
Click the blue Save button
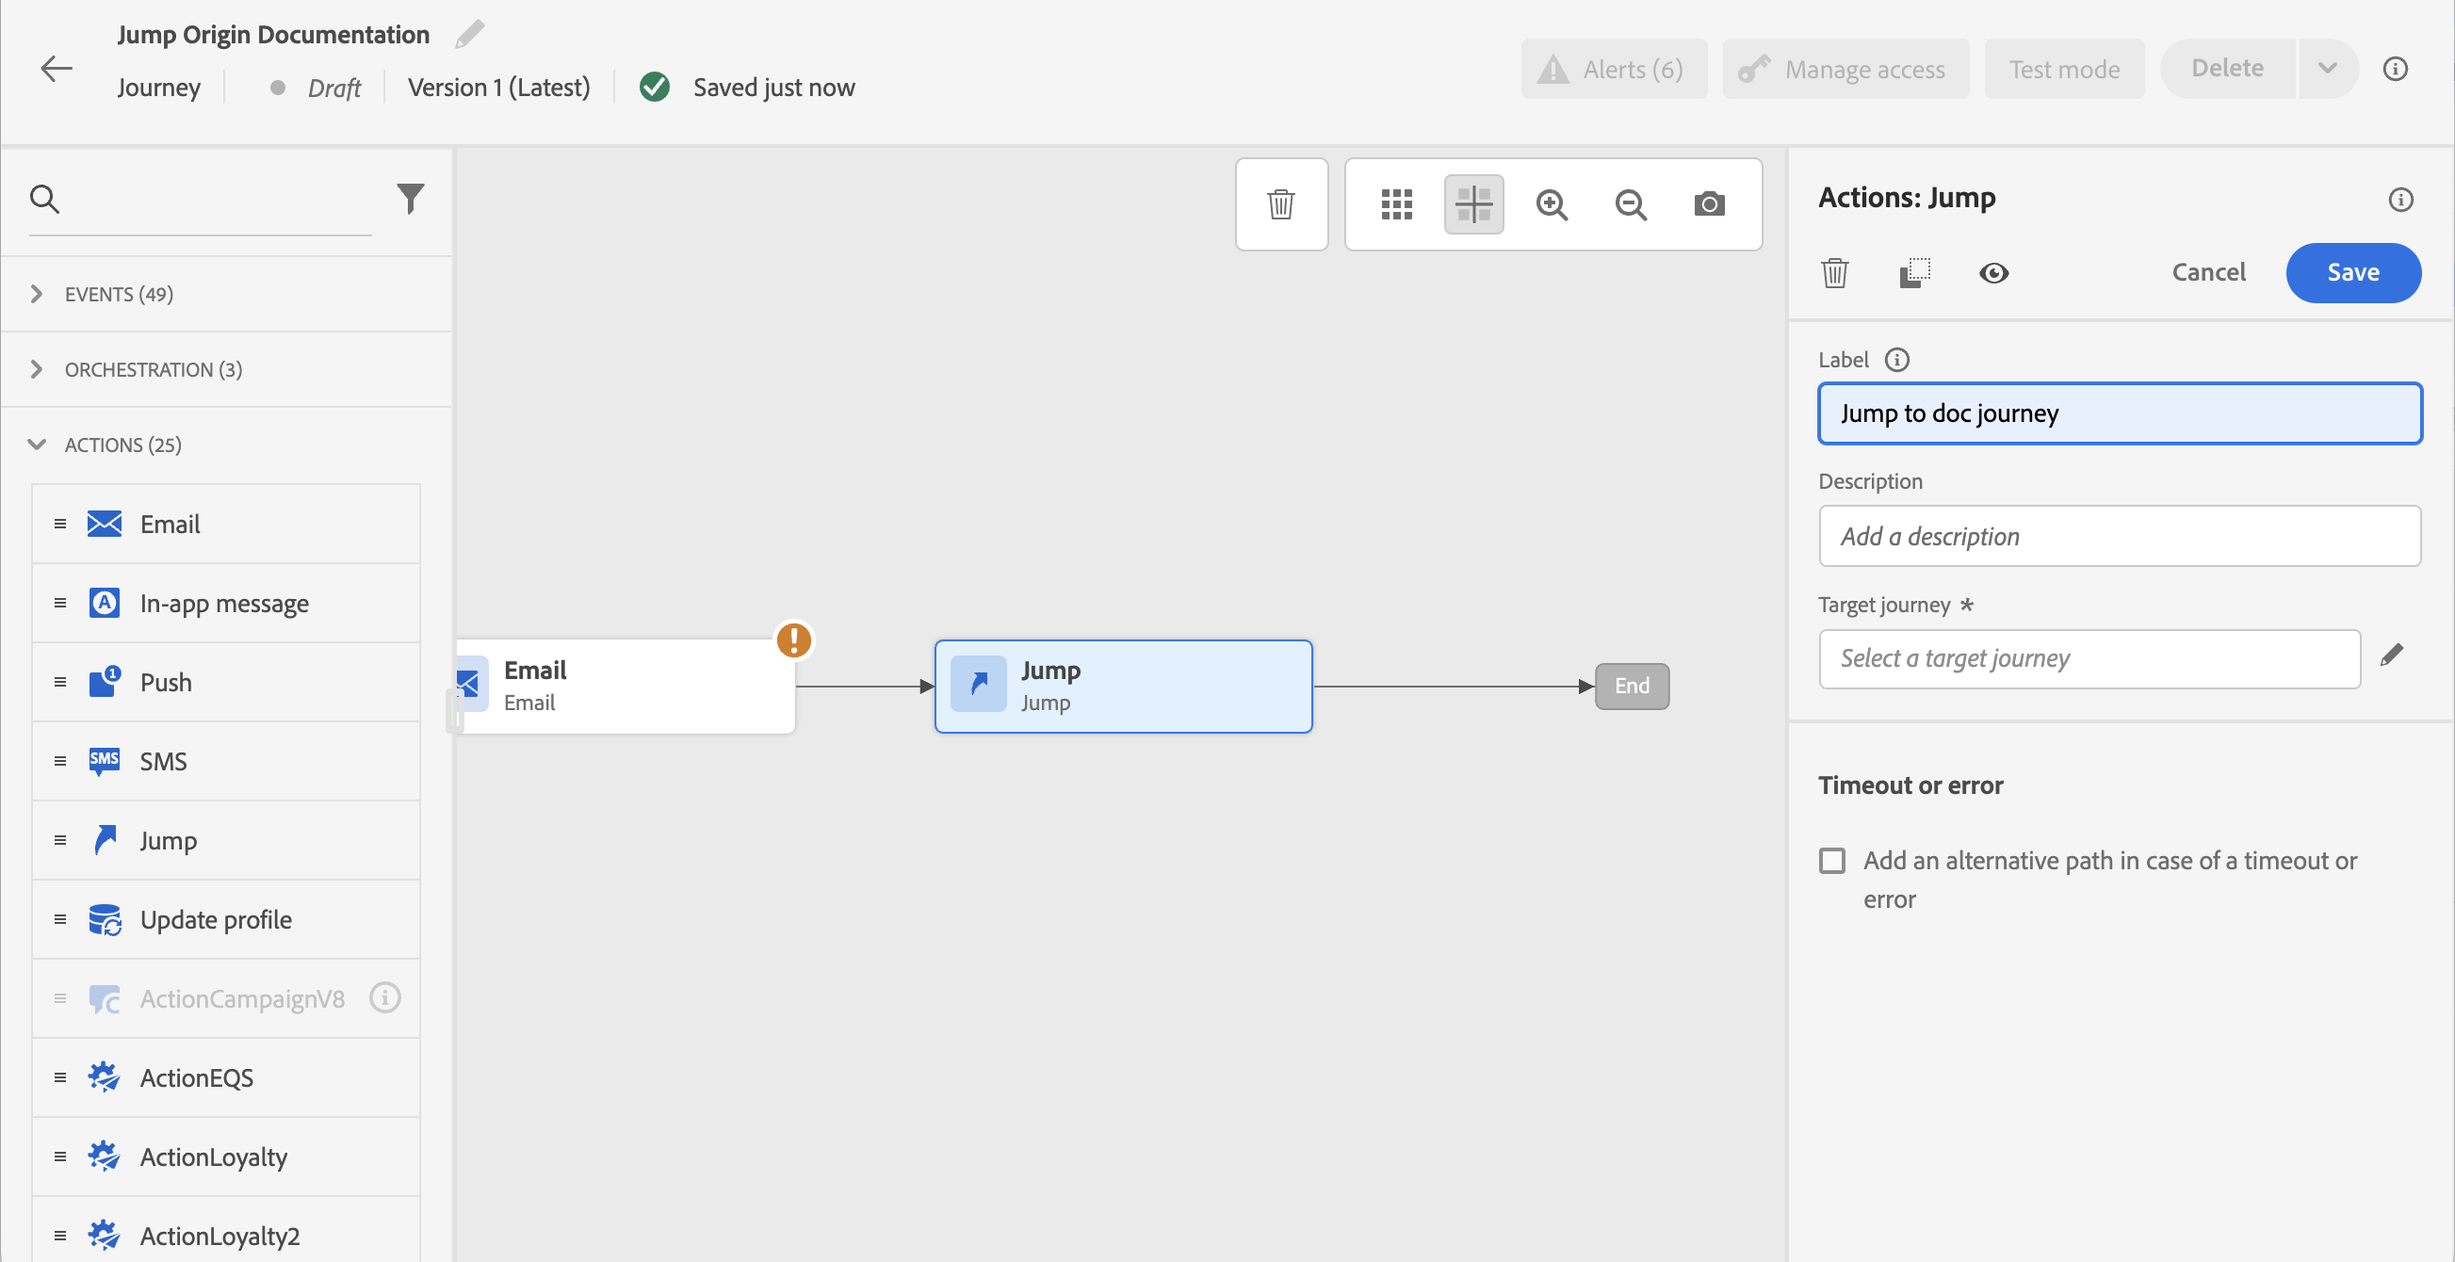2352,272
